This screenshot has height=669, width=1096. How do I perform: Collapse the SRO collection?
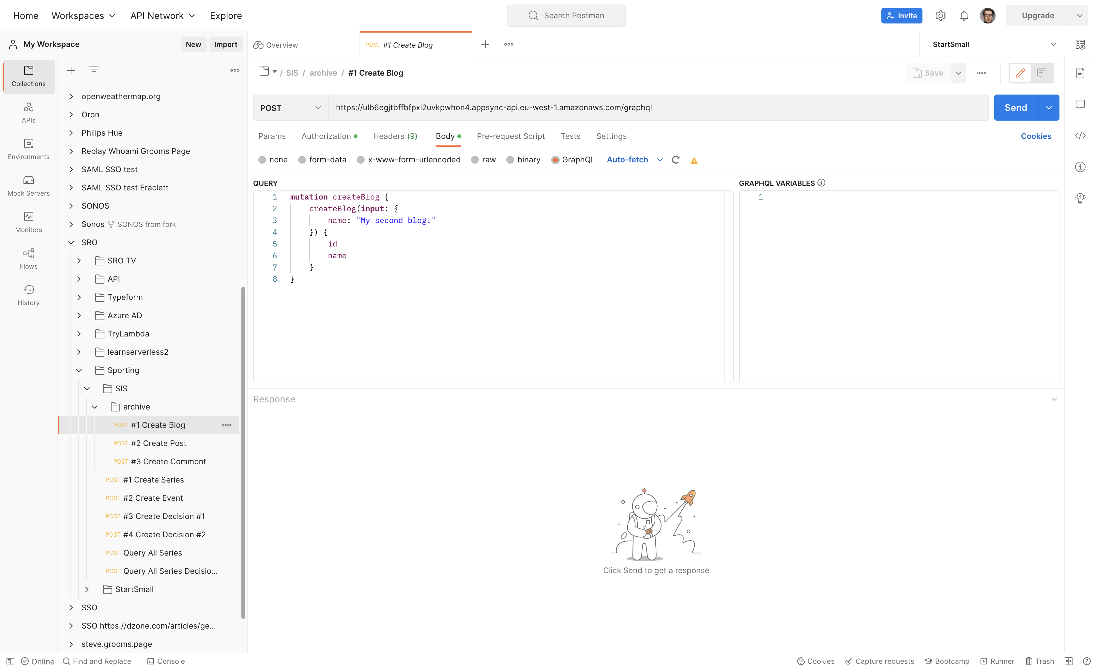coord(71,242)
